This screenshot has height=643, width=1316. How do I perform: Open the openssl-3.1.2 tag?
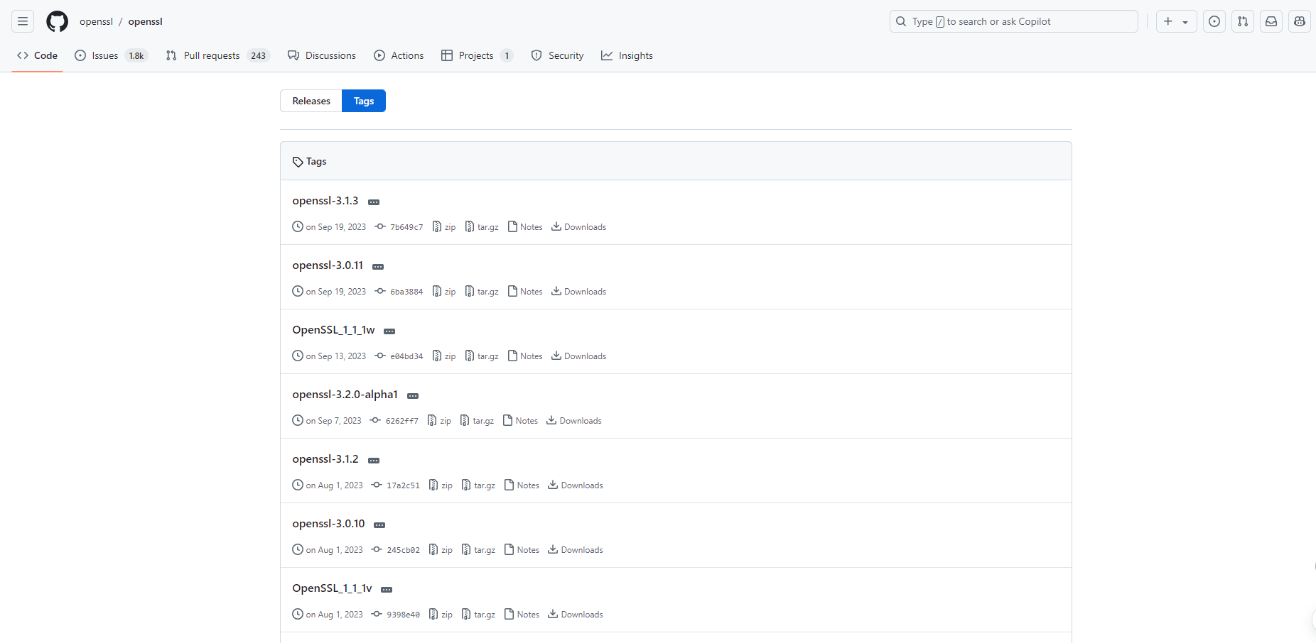pyautogui.click(x=325, y=459)
